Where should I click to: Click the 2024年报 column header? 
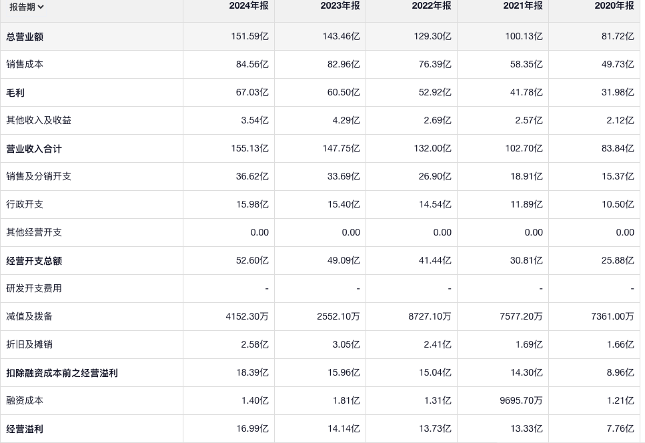point(249,6)
